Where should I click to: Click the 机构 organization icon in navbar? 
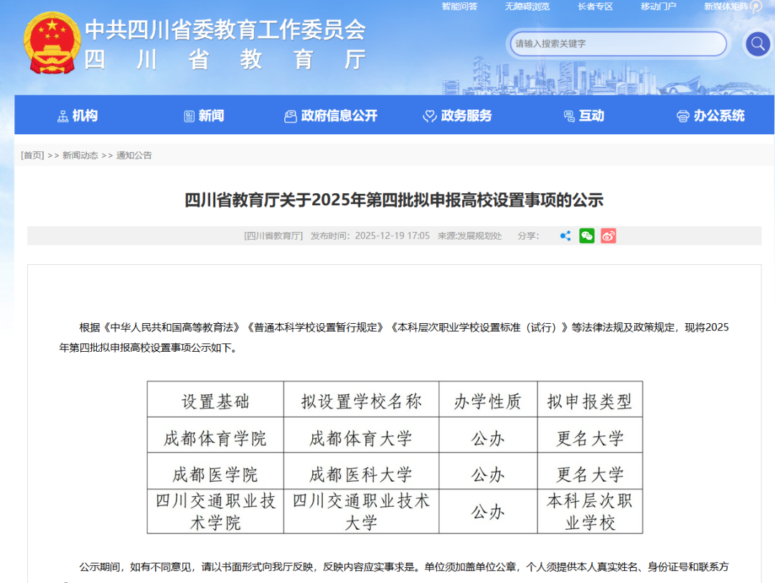63,116
